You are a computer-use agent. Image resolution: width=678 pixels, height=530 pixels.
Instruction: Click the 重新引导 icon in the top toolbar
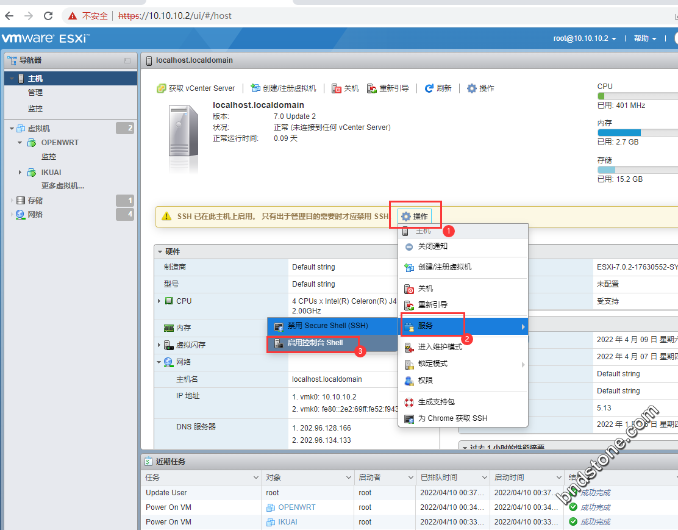coord(372,88)
